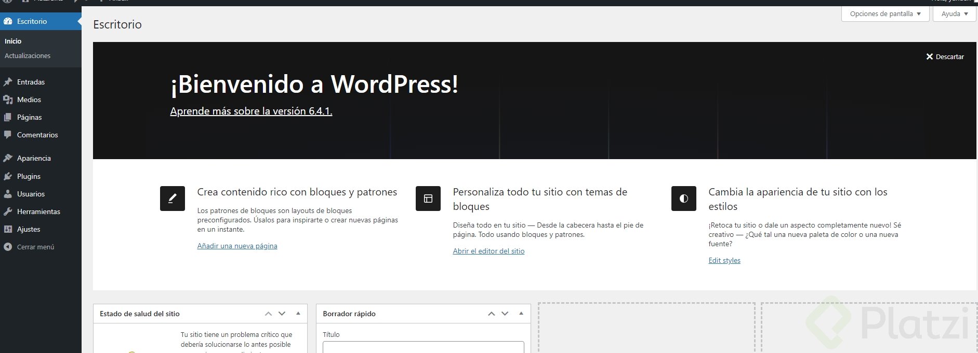Collapse the Borrador rápido panel
The image size is (978, 353).
(x=521, y=314)
